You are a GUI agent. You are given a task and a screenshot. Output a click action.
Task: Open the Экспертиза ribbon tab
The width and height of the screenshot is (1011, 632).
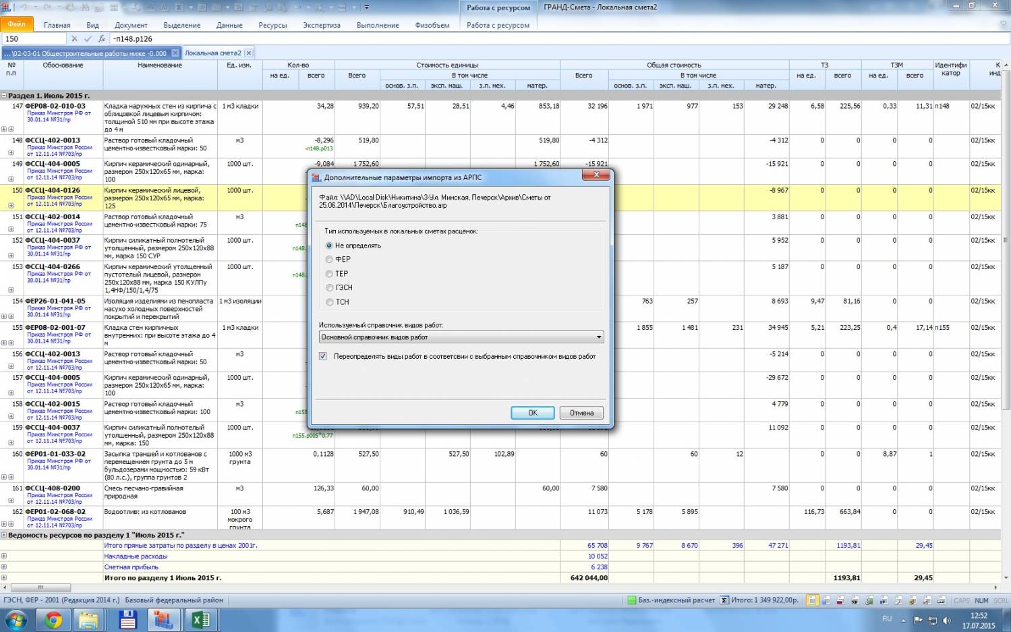click(321, 25)
